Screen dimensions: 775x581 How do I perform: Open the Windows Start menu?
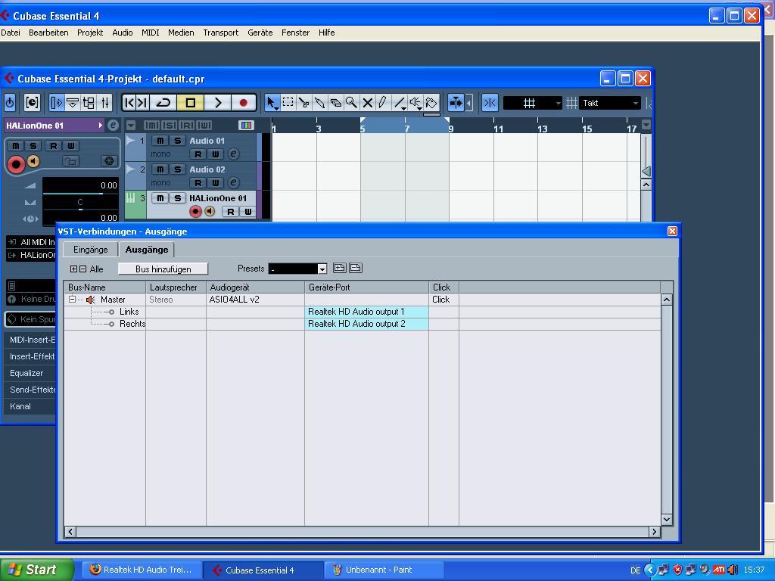pyautogui.click(x=36, y=570)
